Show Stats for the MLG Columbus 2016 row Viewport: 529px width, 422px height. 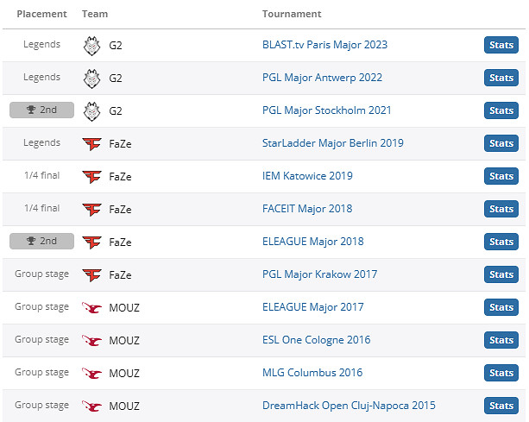click(501, 373)
